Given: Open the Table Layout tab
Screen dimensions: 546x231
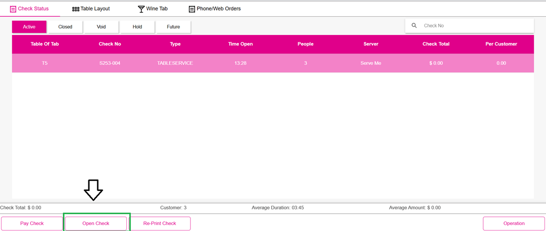Looking at the screenshot, I should pyautogui.click(x=91, y=9).
